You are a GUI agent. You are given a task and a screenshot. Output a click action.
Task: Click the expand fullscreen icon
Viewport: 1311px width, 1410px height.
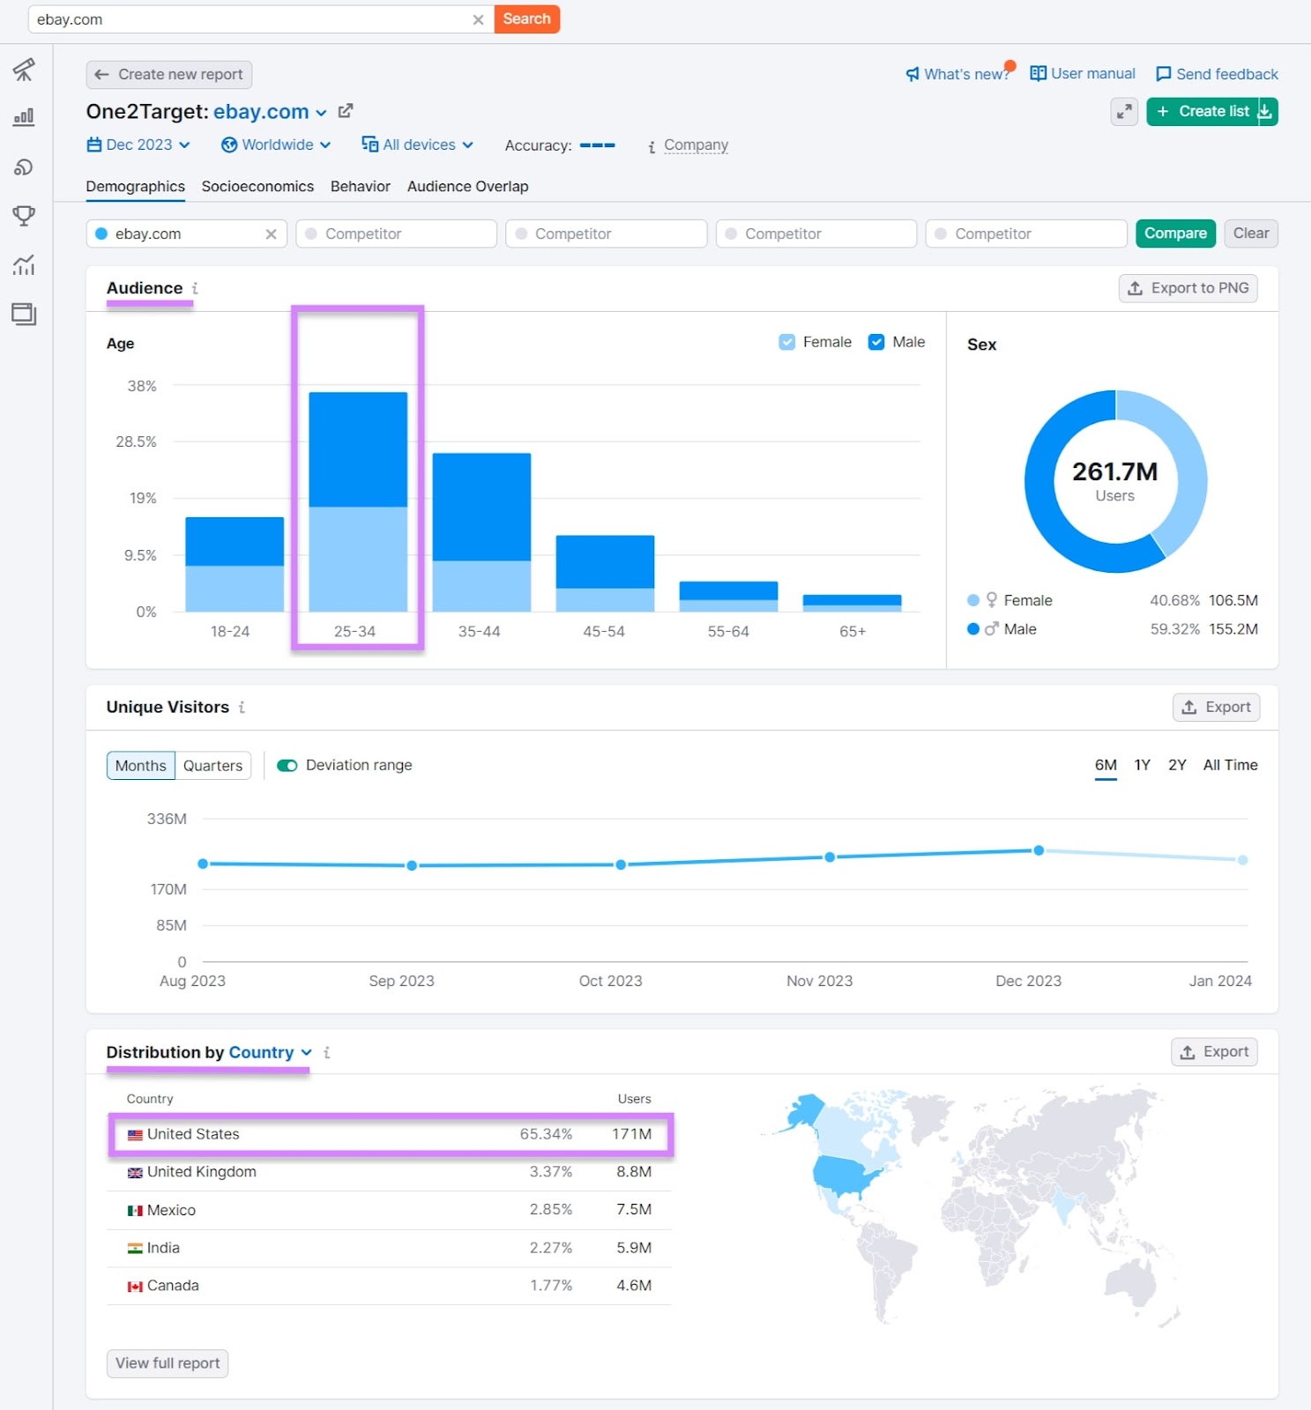pos(1124,112)
